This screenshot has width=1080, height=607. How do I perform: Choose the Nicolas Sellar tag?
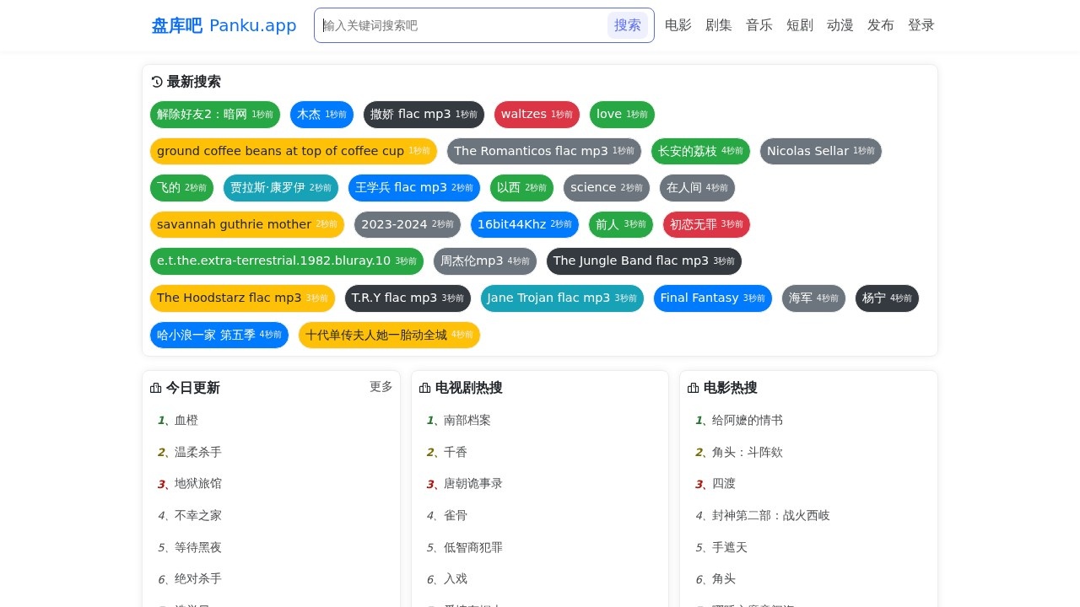pos(821,152)
